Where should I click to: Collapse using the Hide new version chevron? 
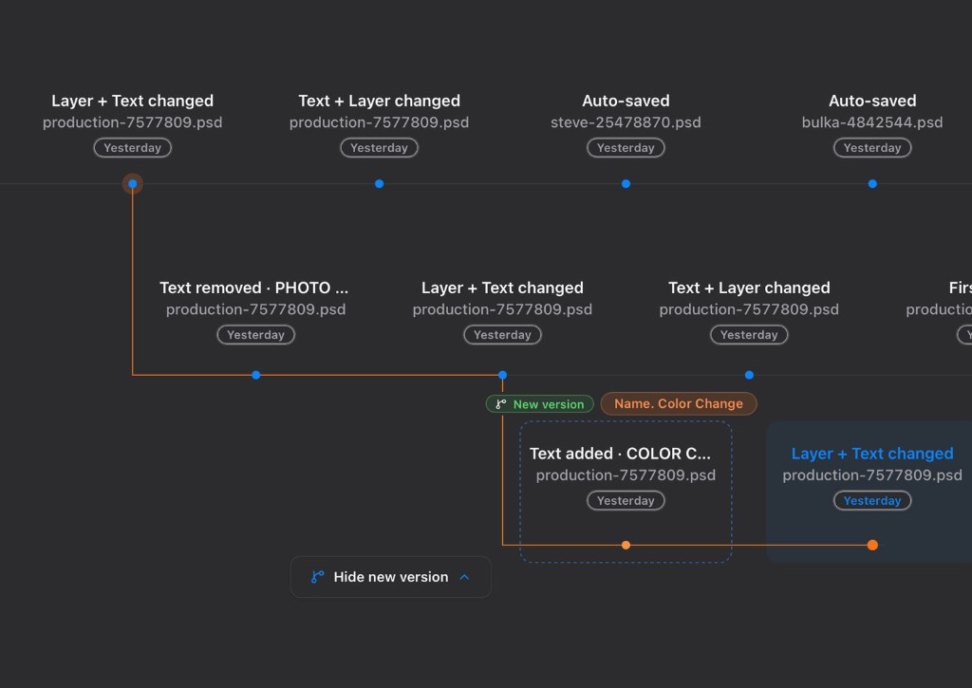click(464, 577)
